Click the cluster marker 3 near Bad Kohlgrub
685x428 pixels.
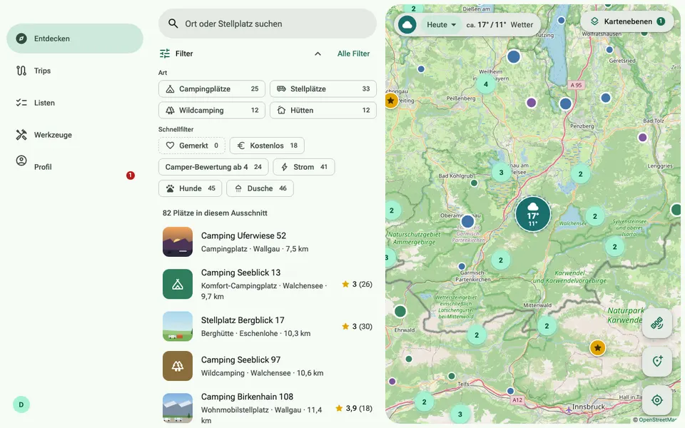[501, 172]
